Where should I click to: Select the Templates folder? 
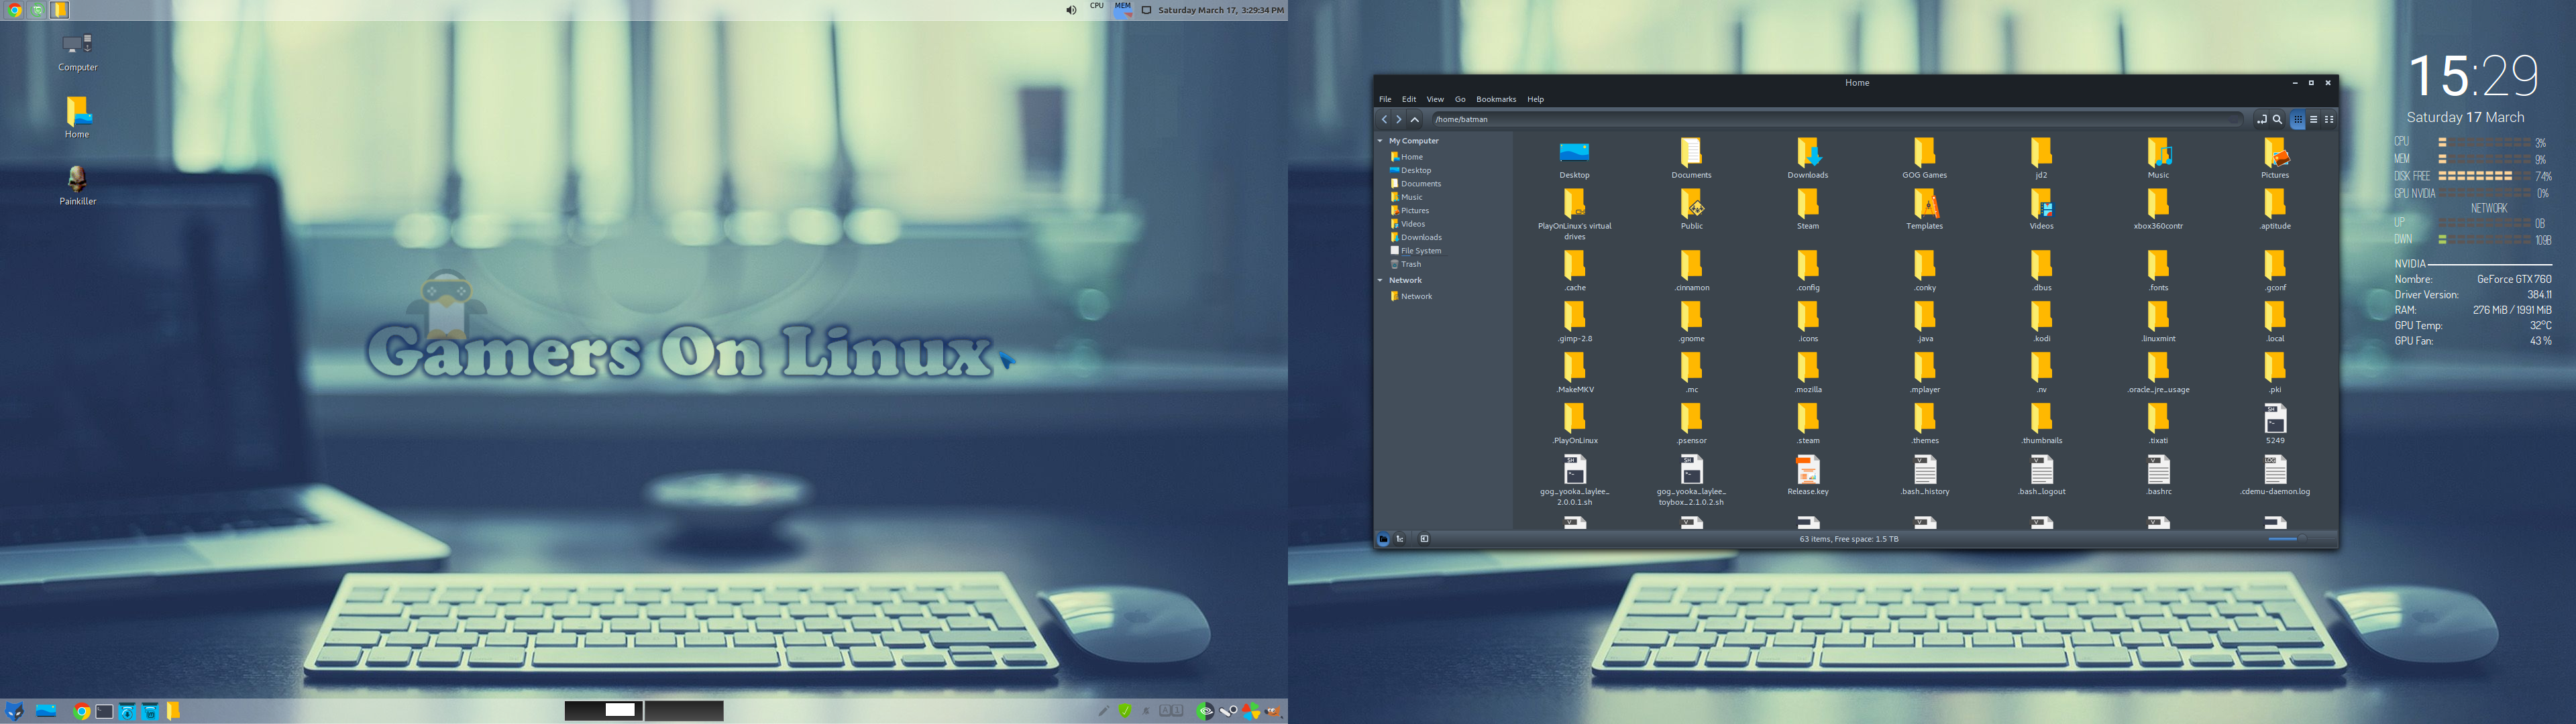coord(1924,210)
